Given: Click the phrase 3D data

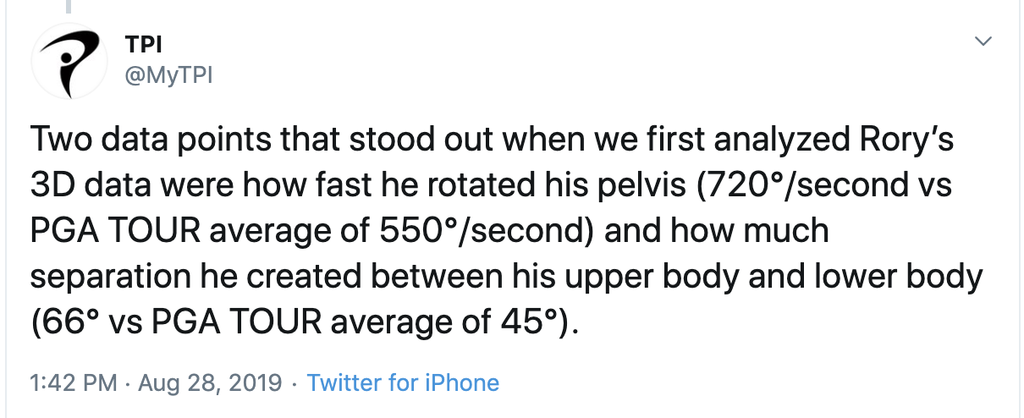Looking at the screenshot, I should point(93,185).
